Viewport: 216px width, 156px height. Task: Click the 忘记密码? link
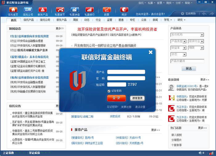(113, 107)
